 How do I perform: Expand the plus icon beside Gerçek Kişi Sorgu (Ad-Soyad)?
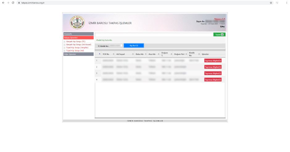64,44
